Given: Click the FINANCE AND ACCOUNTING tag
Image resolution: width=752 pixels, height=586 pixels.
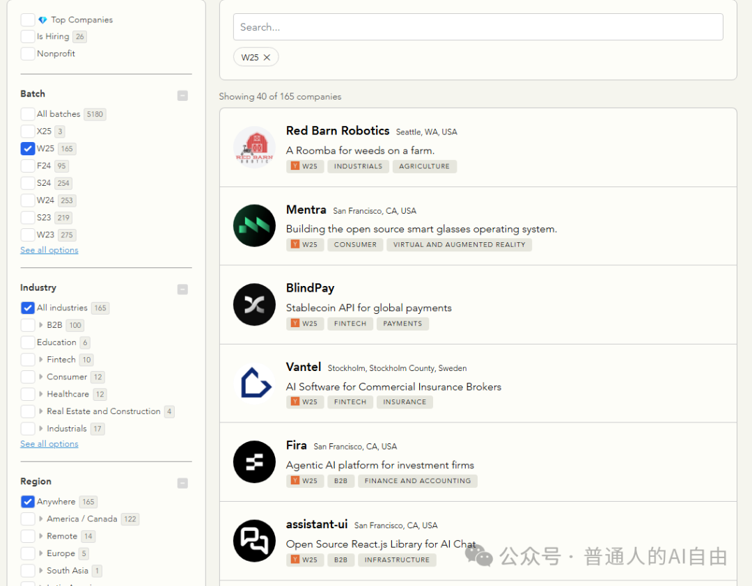Looking at the screenshot, I should pyautogui.click(x=418, y=481).
